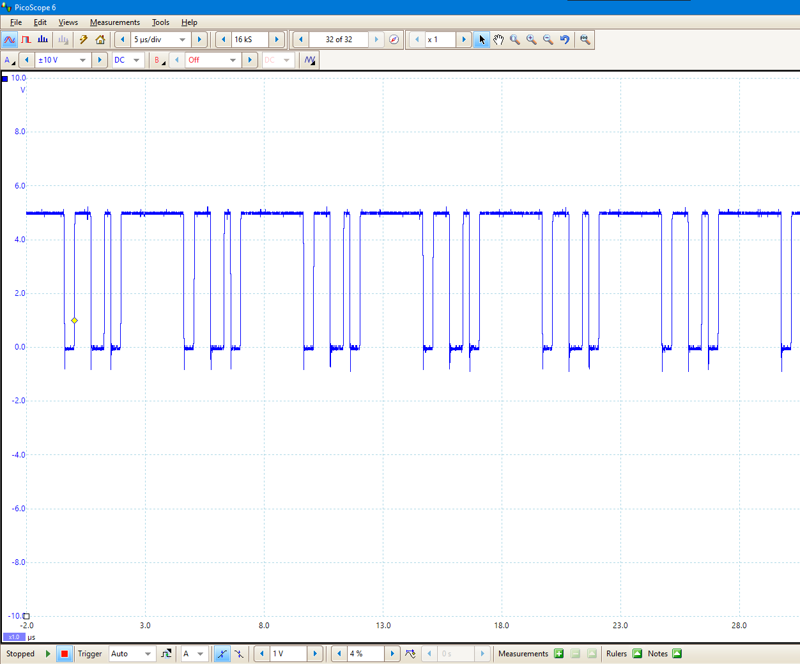Click Undo zoom icon
The image size is (800, 664).
click(x=565, y=40)
